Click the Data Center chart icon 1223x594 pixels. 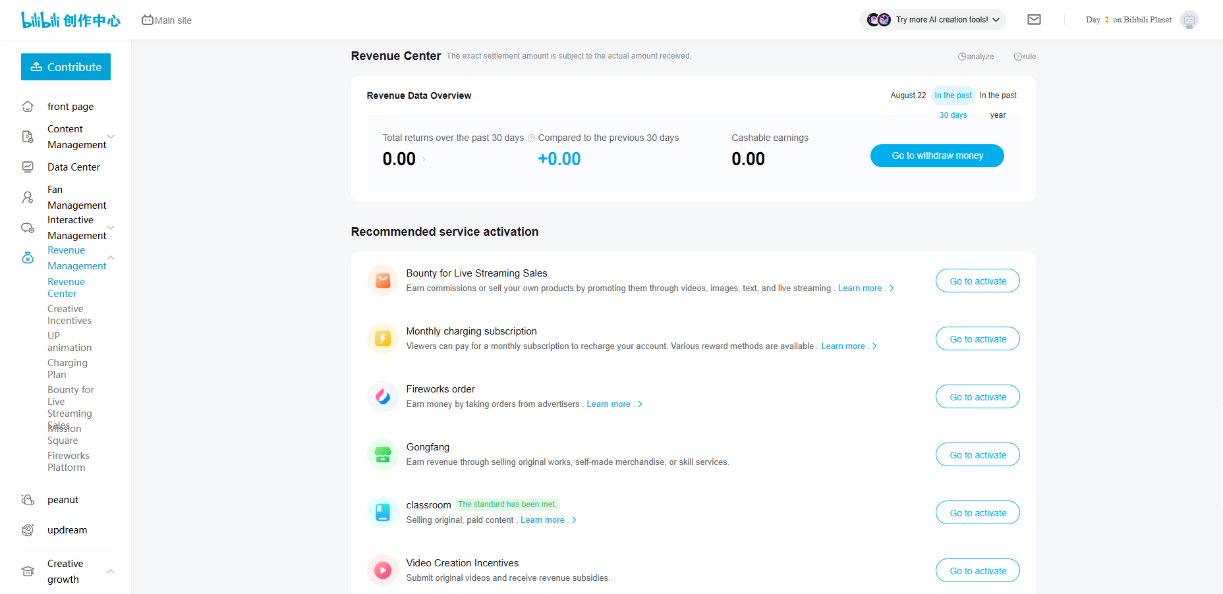(x=28, y=167)
